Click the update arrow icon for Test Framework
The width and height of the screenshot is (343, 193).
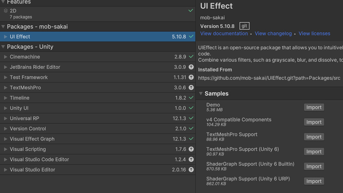tap(191, 77)
